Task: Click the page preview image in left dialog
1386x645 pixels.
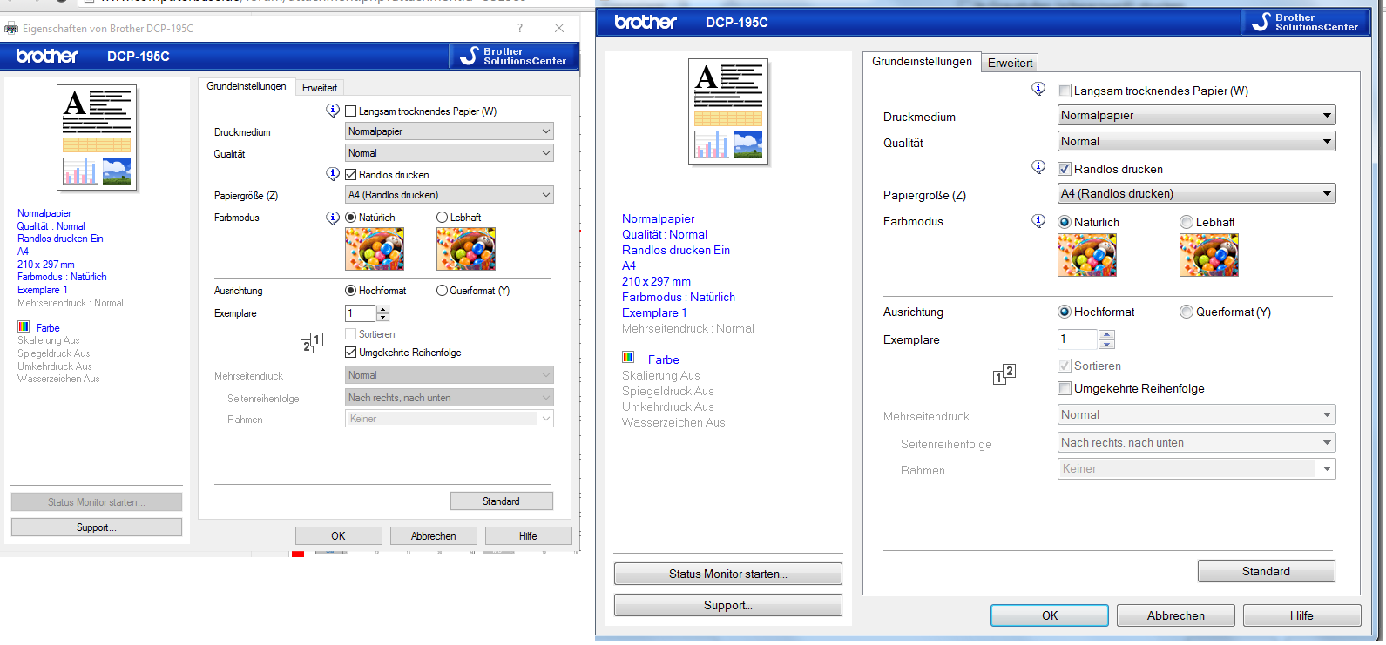Action: pos(97,138)
